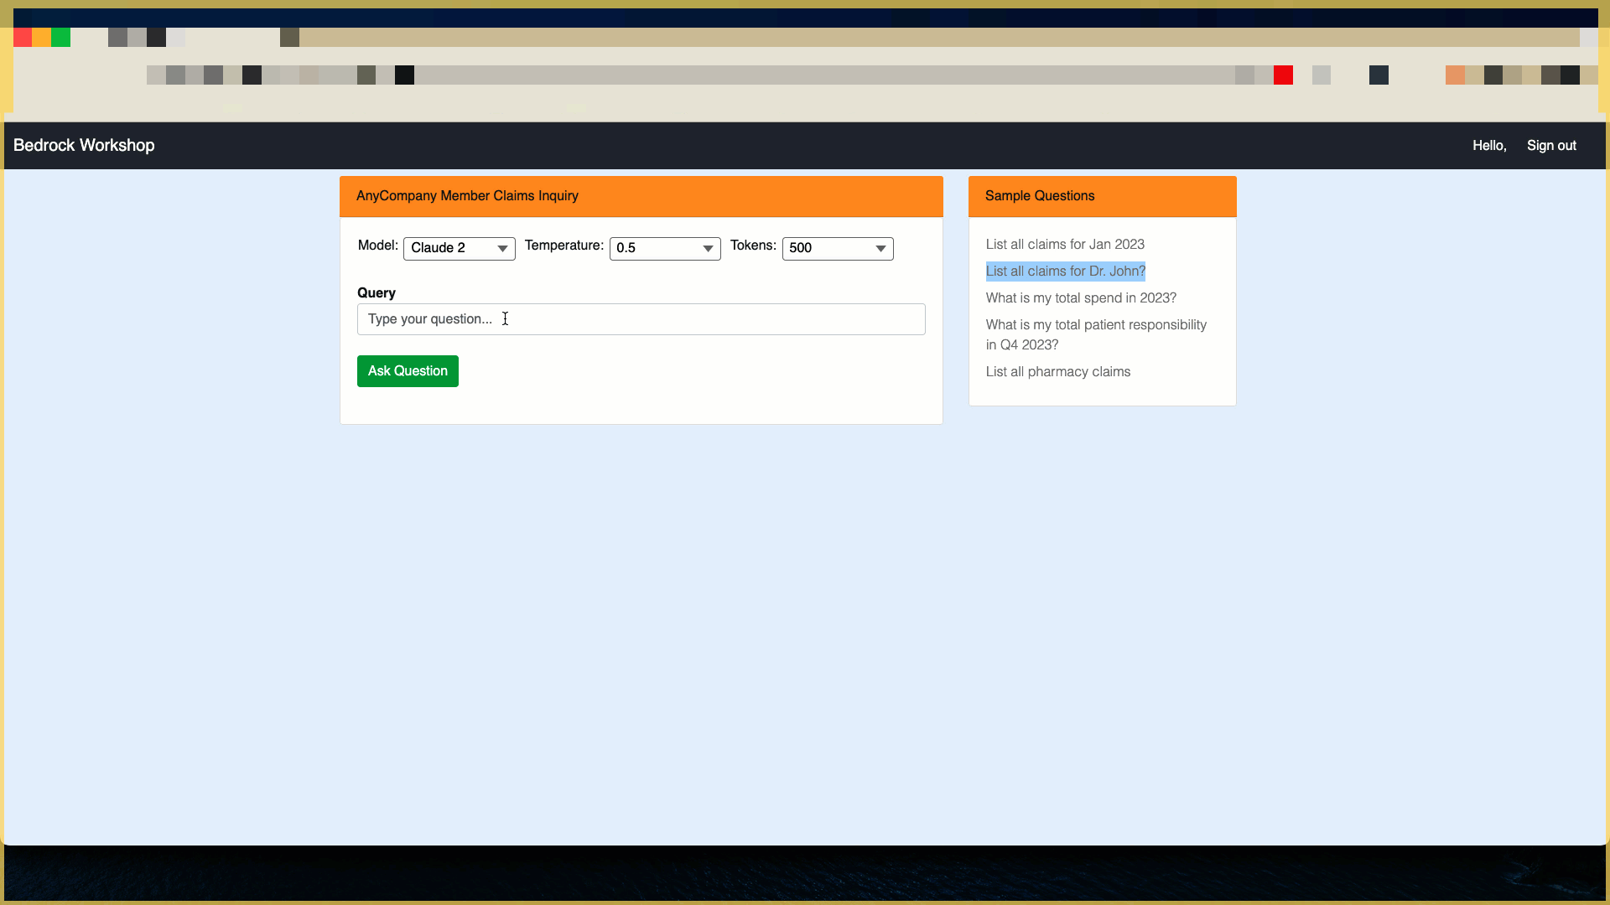Click the Sample Questions panel header
The image size is (1610, 905).
click(x=1039, y=196)
